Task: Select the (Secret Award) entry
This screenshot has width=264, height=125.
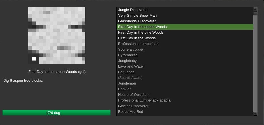Action: pyautogui.click(x=130, y=78)
